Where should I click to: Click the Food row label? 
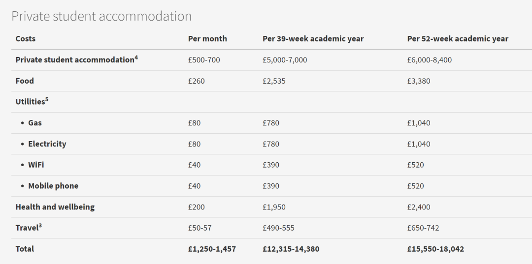(x=25, y=81)
